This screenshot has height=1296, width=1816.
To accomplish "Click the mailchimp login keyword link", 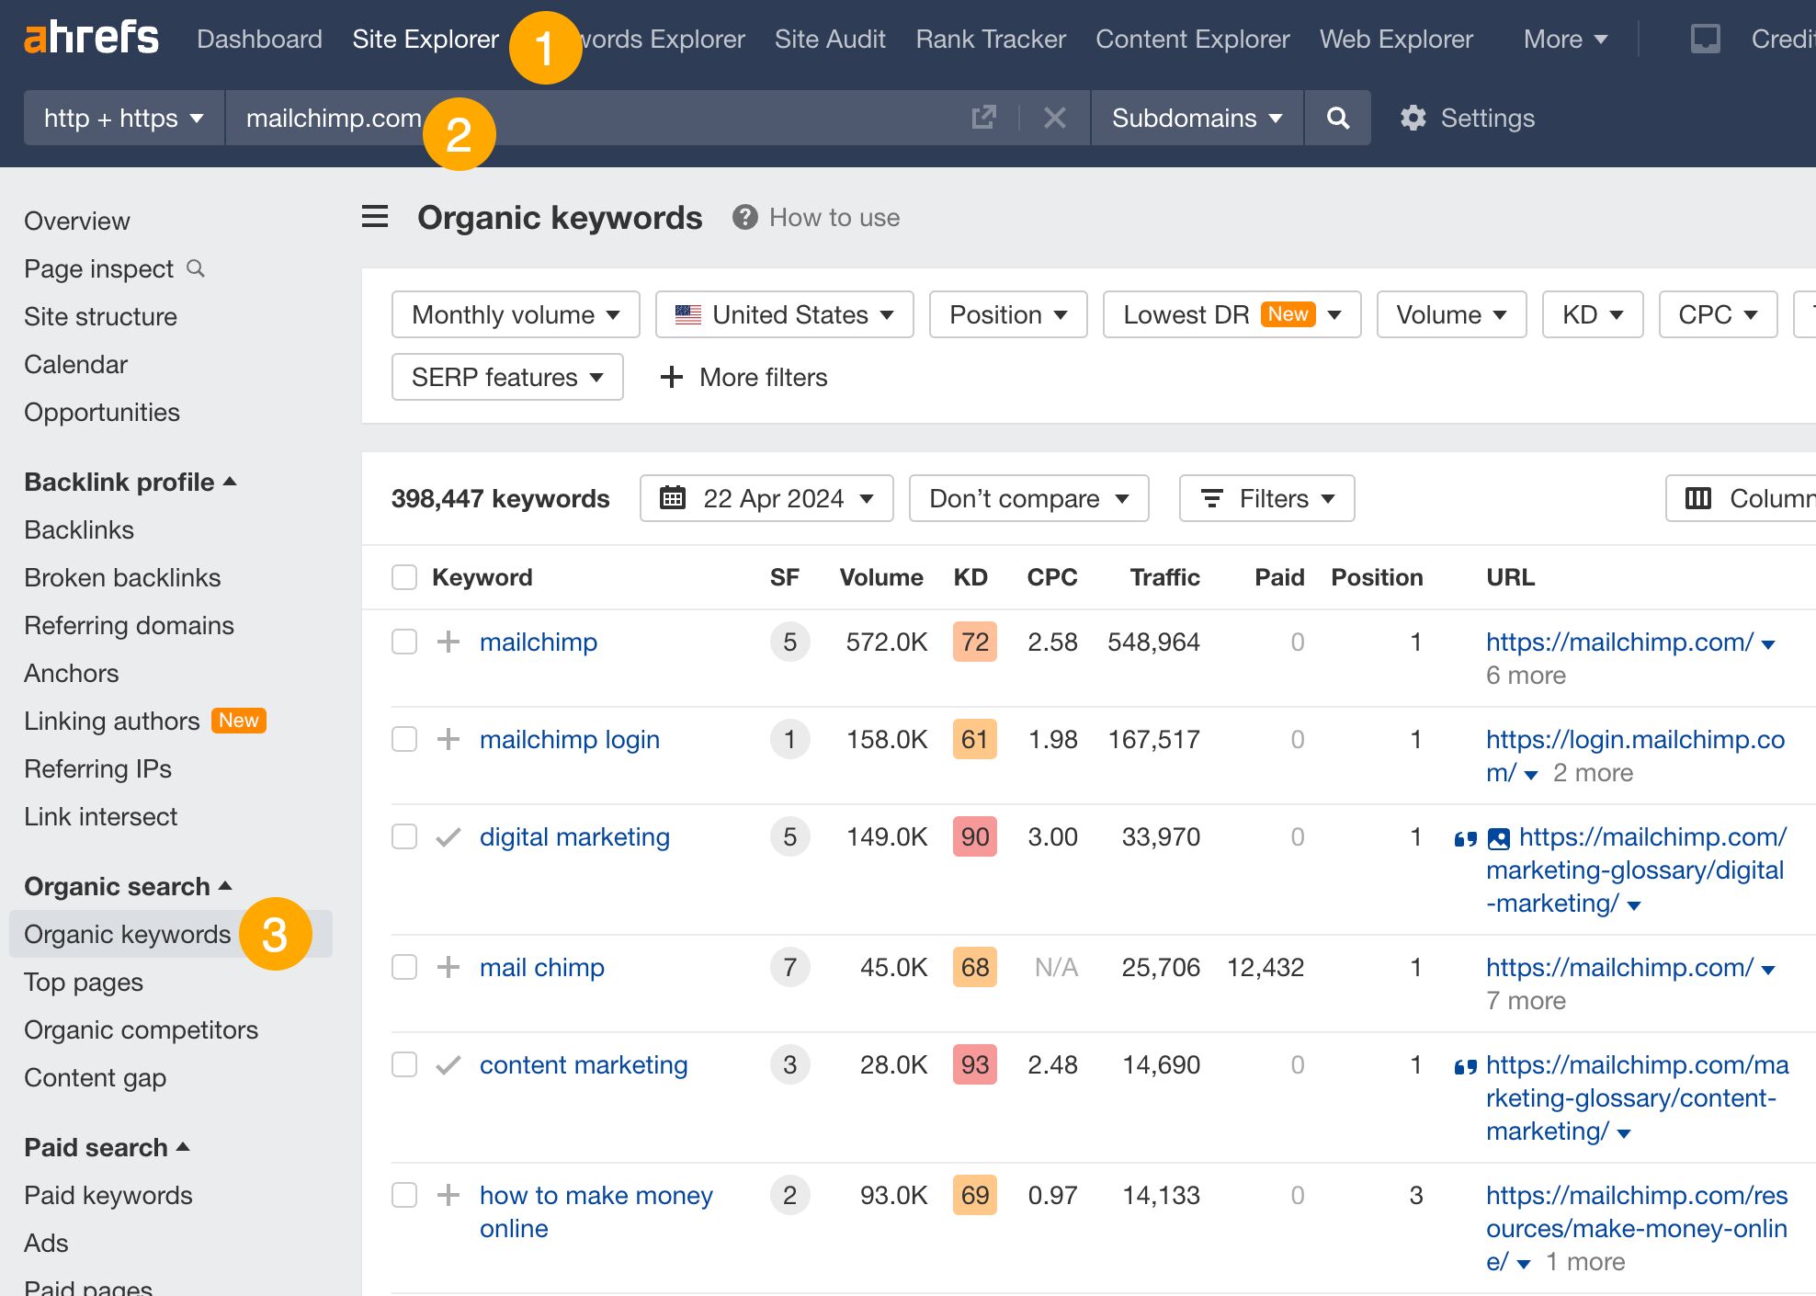I will pos(570,738).
